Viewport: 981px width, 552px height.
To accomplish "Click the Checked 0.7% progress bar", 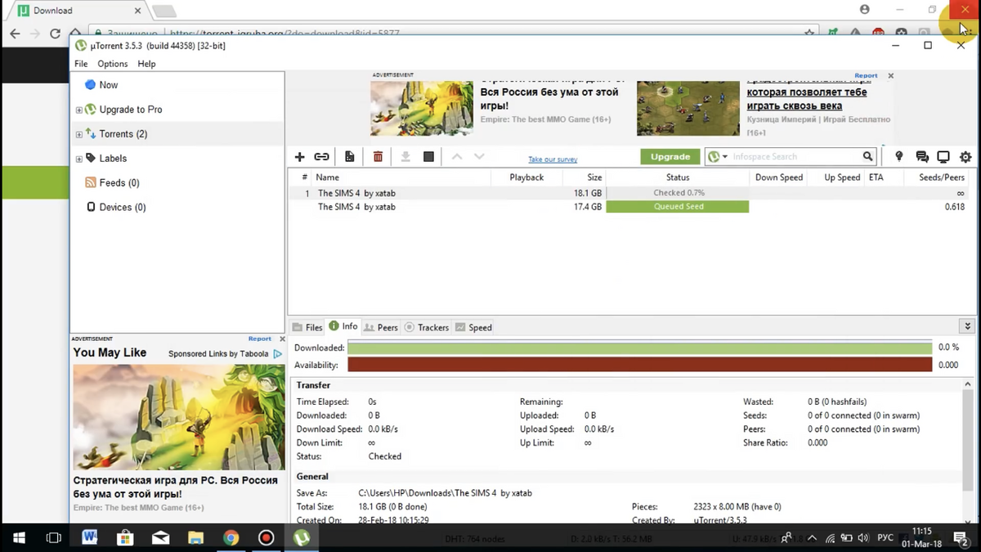I will [678, 193].
